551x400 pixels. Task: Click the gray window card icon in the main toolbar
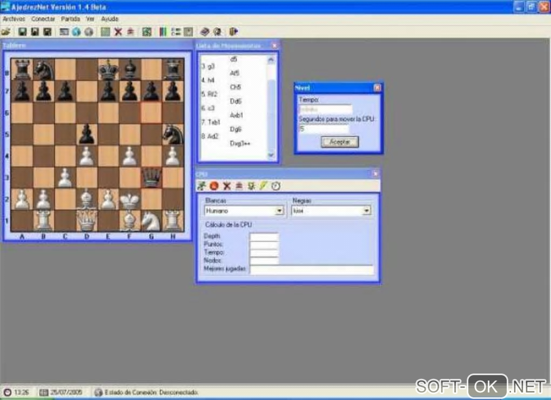click(x=64, y=32)
